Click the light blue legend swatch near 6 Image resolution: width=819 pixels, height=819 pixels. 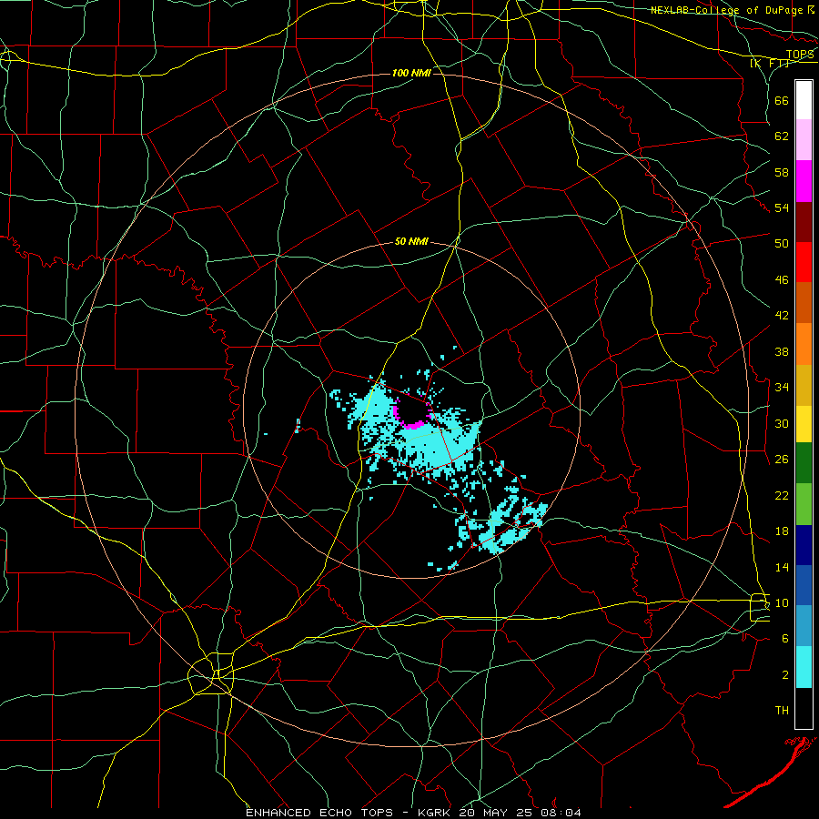pos(804,626)
